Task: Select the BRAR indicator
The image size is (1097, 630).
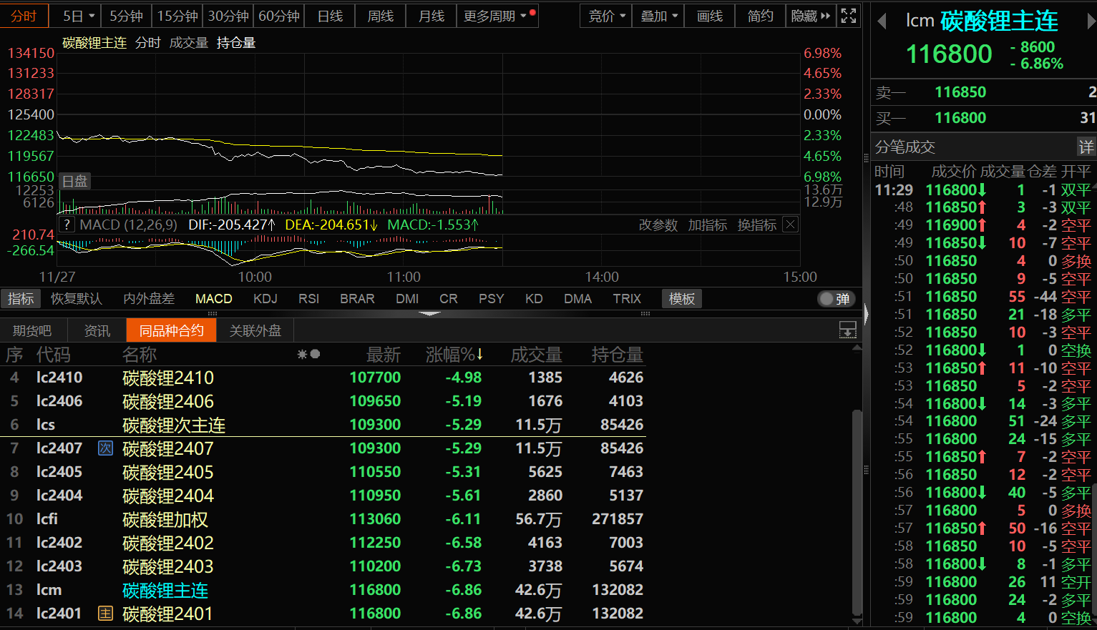Action: 358,299
